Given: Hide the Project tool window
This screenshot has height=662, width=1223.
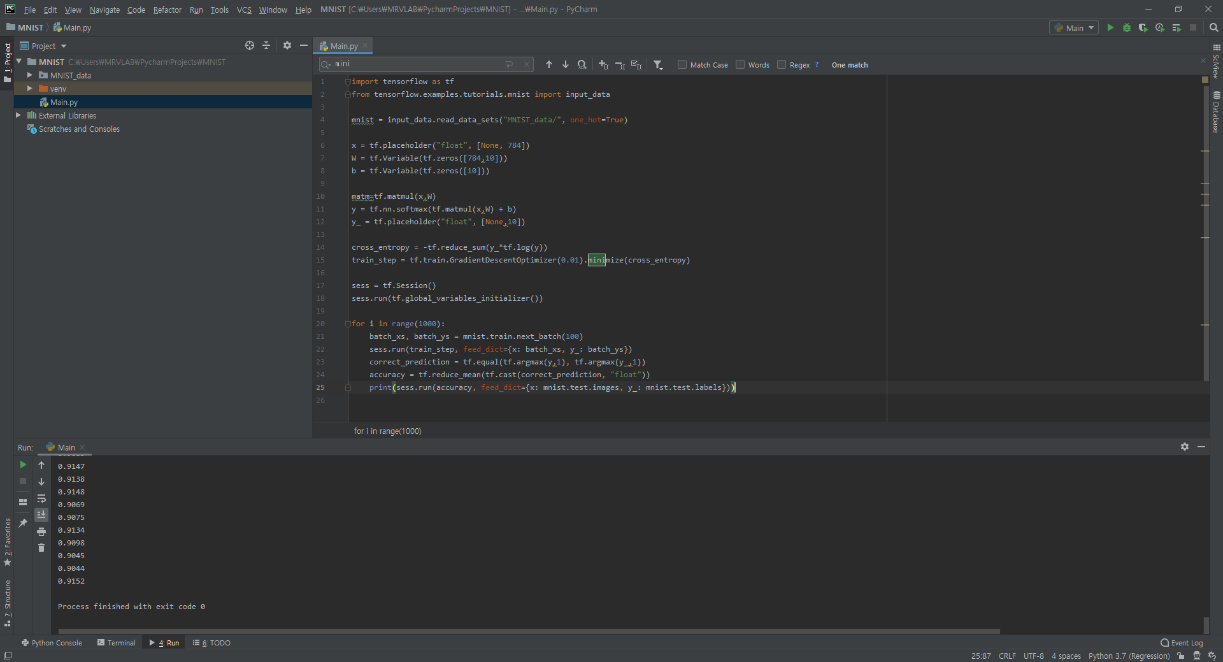Looking at the screenshot, I should (x=304, y=46).
